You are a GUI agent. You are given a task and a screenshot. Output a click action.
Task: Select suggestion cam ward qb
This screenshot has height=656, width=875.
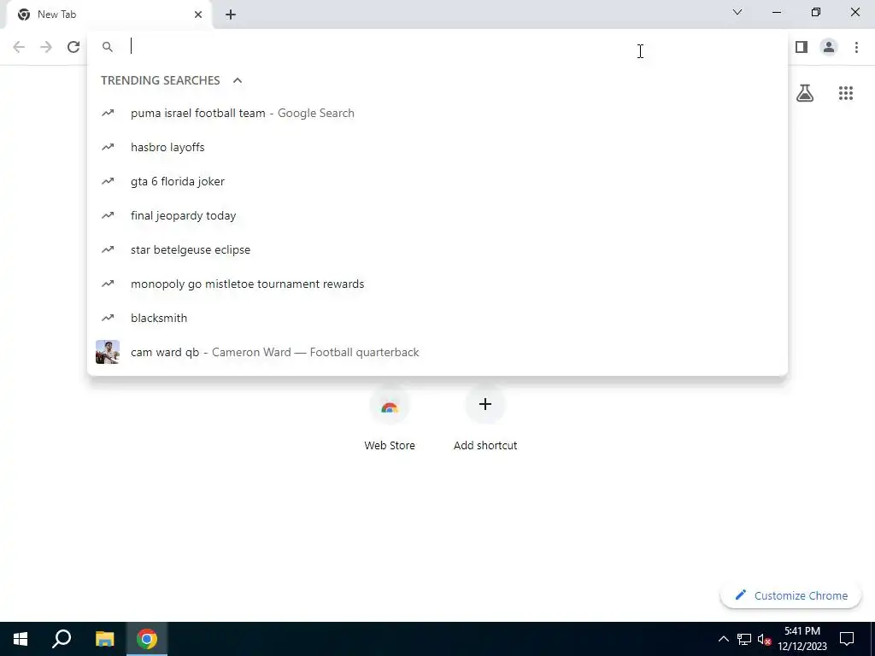[437, 352]
